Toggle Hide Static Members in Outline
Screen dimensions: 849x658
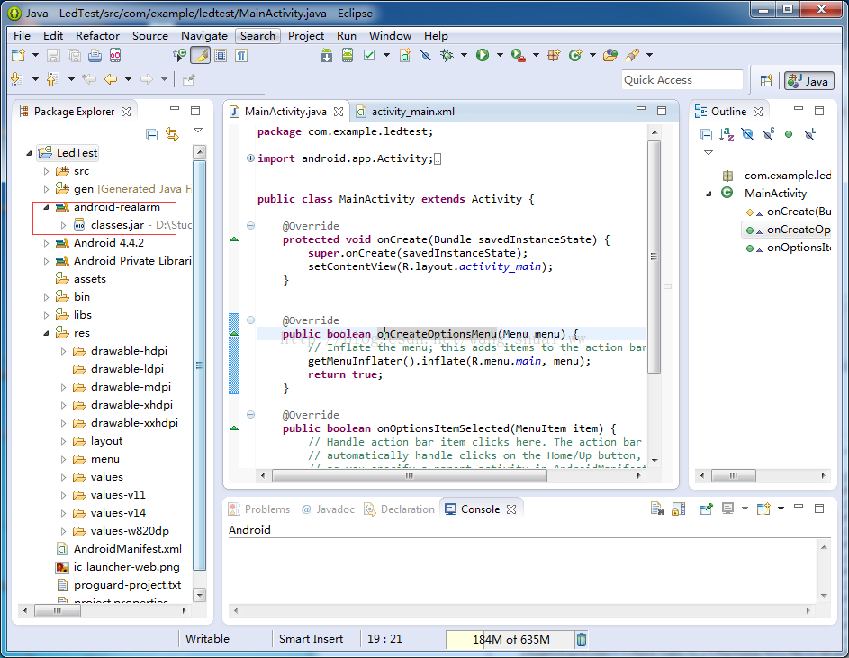[x=768, y=134]
